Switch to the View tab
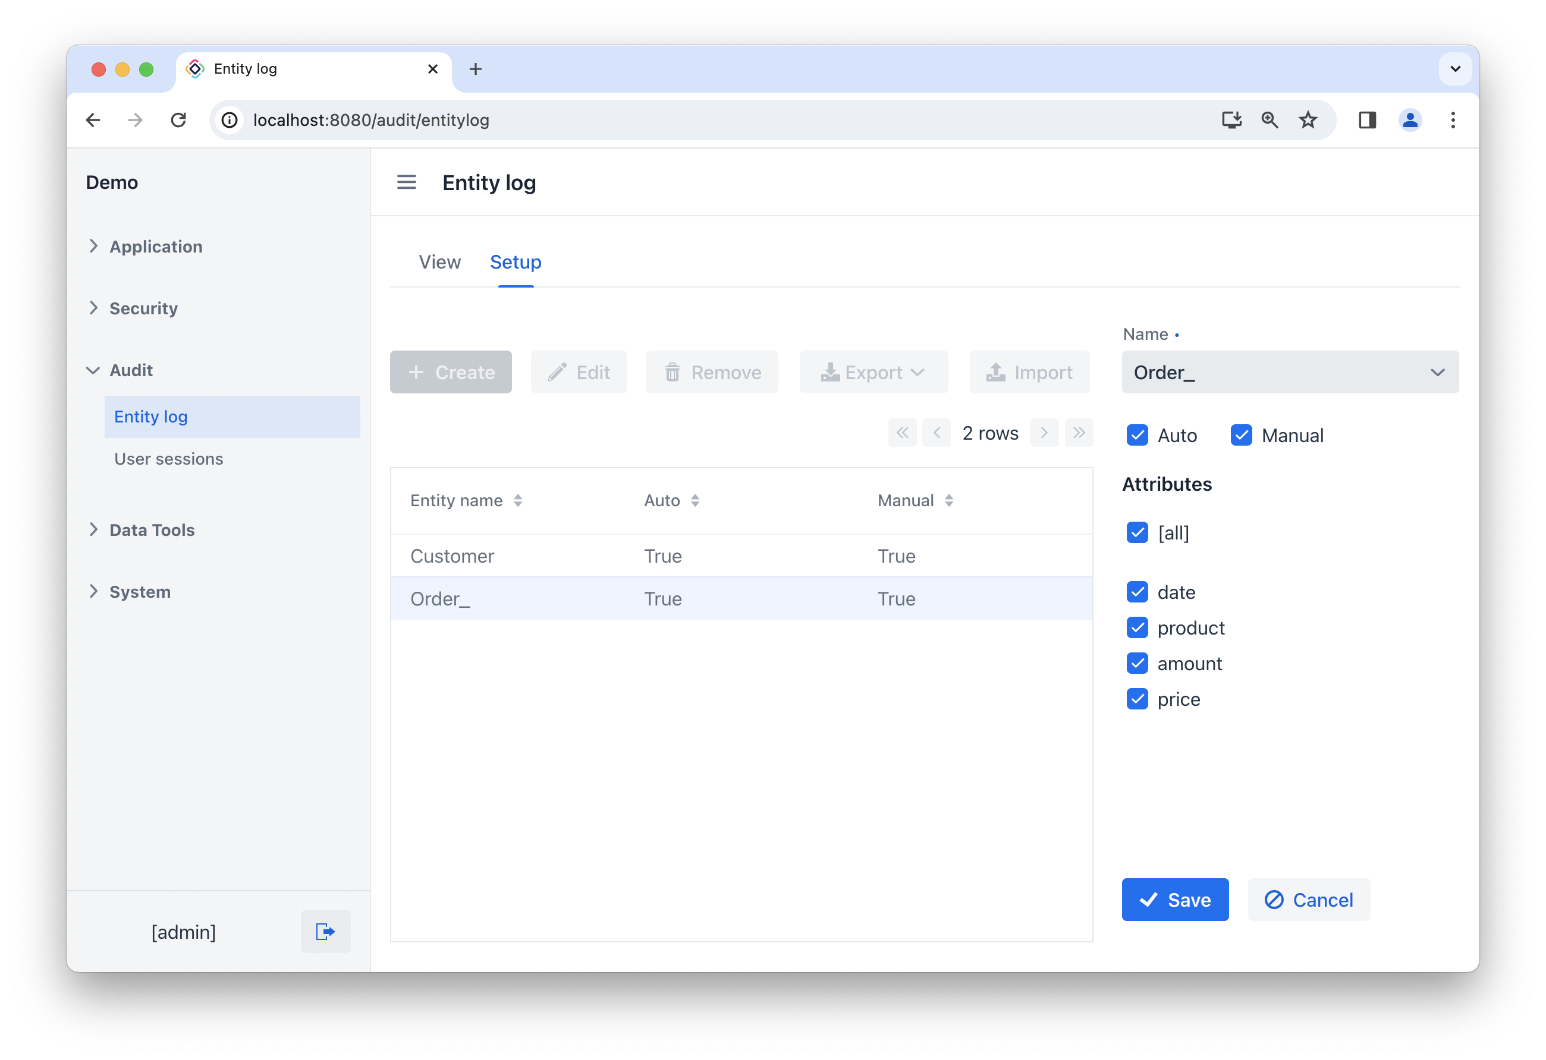Image resolution: width=1546 pixels, height=1060 pixels. pos(439,262)
